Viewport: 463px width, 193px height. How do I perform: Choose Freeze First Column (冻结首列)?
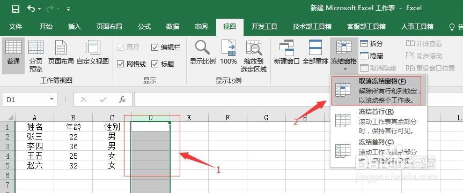(x=379, y=151)
